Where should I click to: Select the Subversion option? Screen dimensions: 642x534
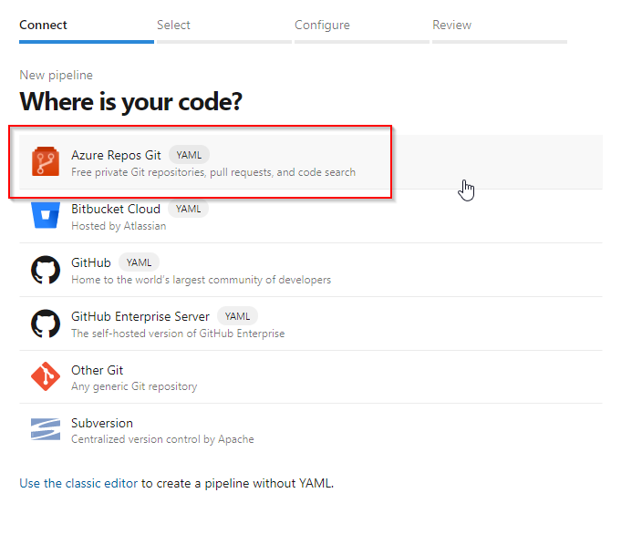click(311, 430)
